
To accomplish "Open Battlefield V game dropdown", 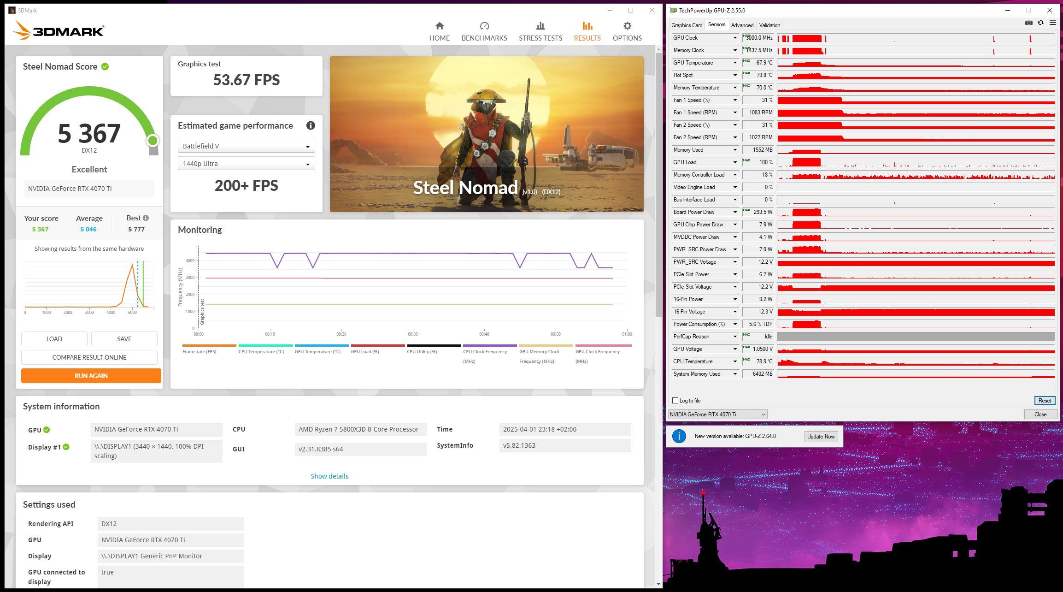I will point(246,146).
